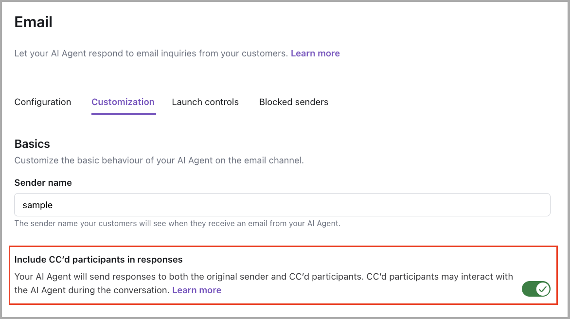Screen dimensions: 570x319
Task: Open the Launch controls tab
Action: (205, 102)
